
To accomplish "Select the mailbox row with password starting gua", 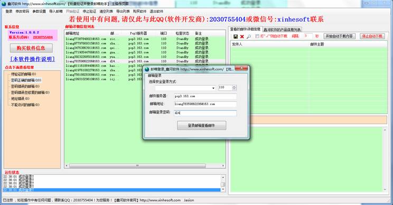I will coord(145,52).
